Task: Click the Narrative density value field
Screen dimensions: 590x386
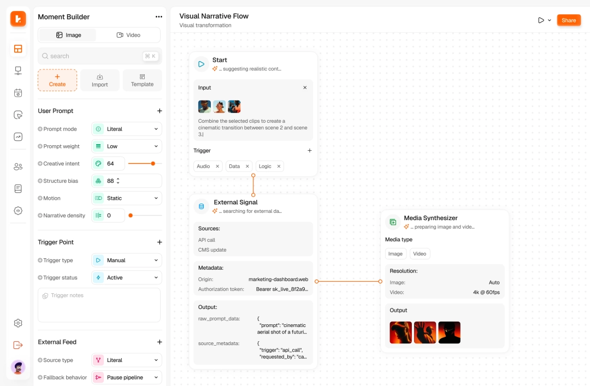Action: coord(108,216)
